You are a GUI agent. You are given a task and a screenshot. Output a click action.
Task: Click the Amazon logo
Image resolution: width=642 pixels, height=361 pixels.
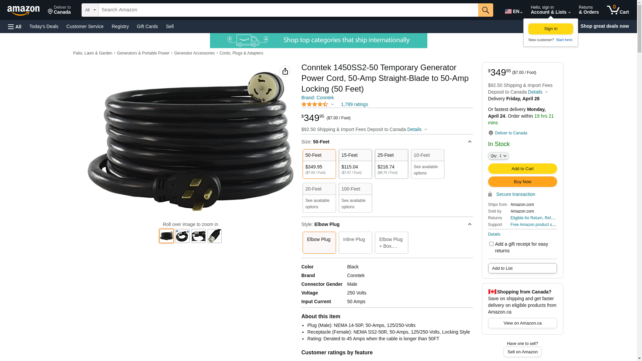23,11
